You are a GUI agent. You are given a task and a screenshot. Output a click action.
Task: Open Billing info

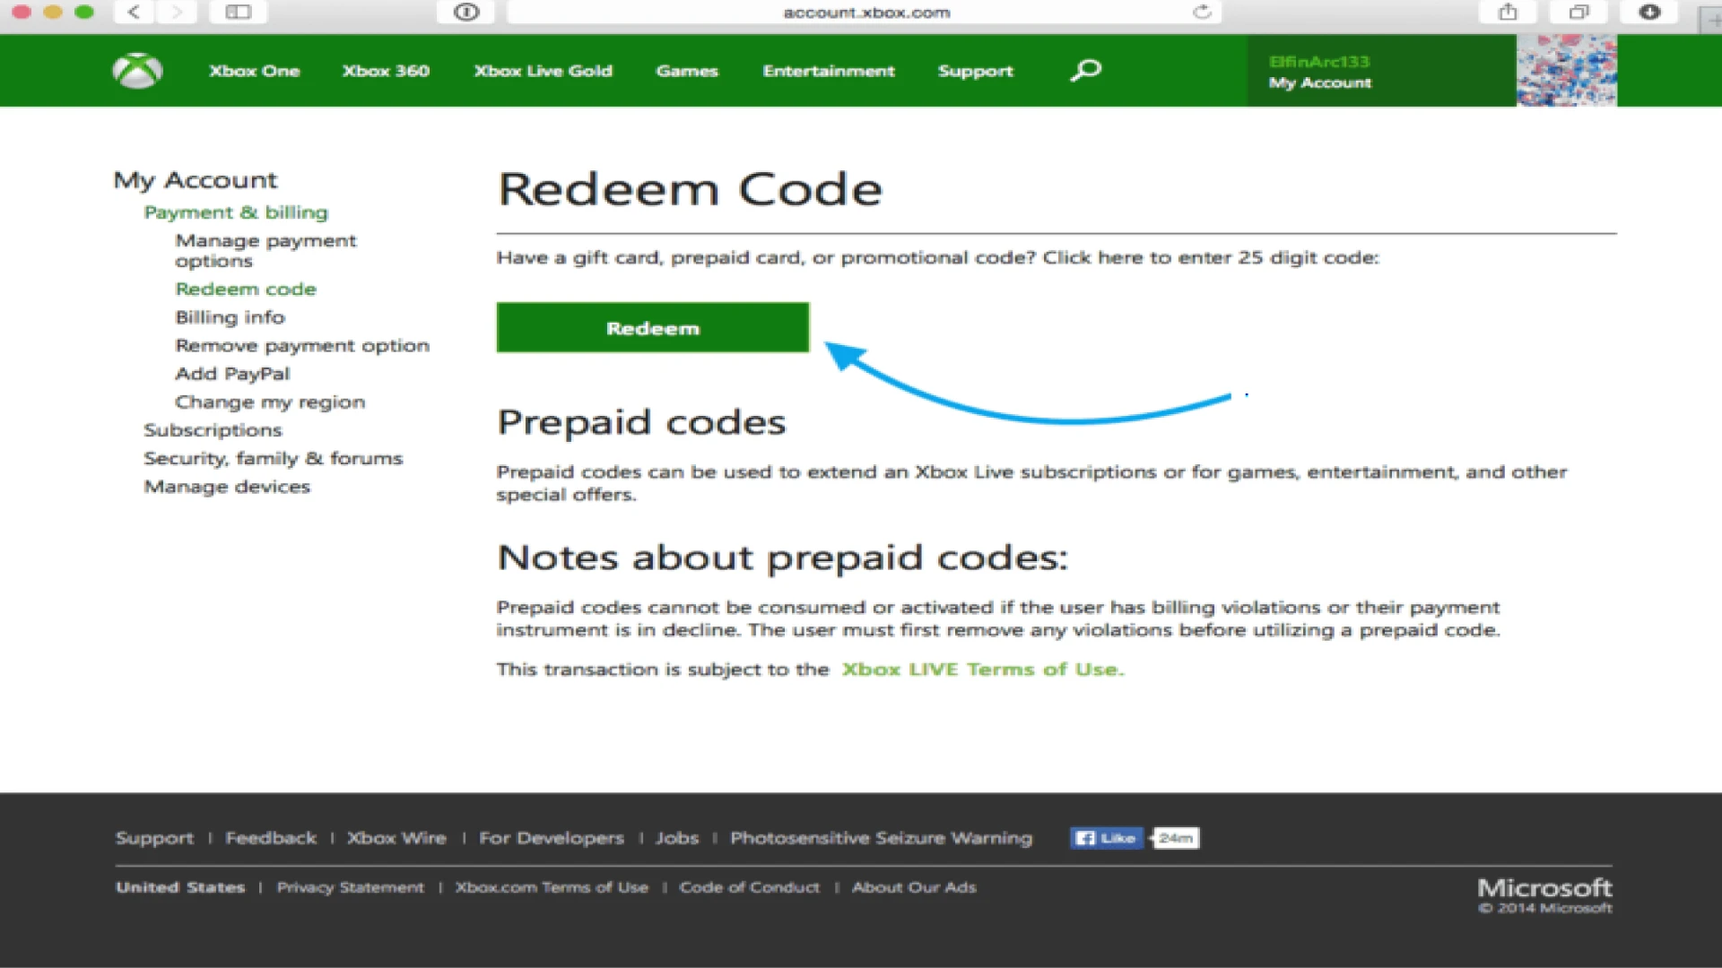point(230,317)
